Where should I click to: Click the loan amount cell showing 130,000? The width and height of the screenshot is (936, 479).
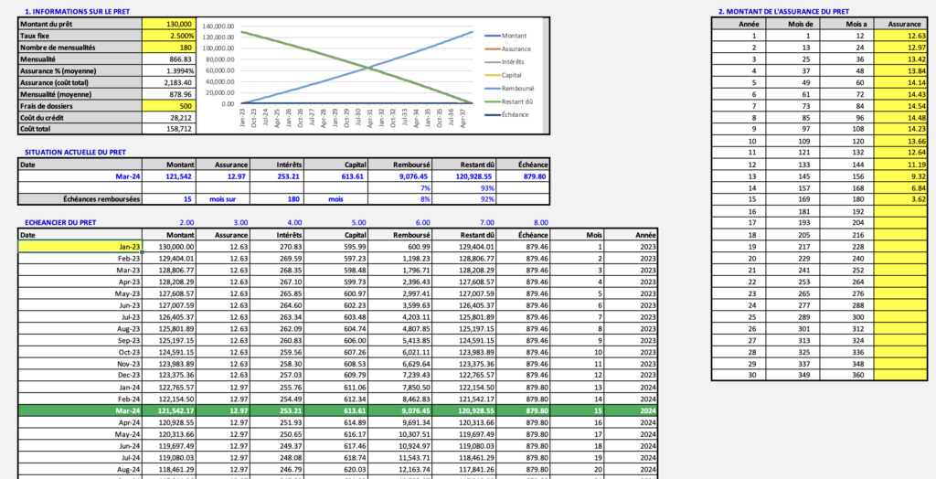(168, 24)
